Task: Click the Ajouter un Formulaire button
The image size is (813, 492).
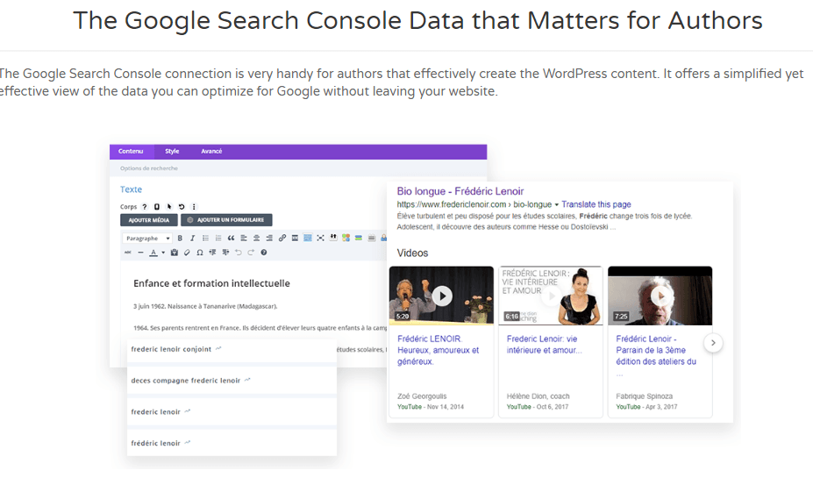Action: 226,220
